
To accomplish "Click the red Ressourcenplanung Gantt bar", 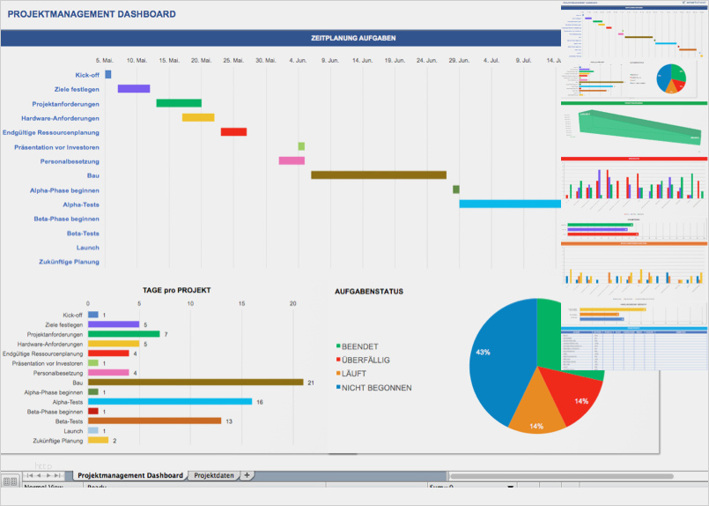I will (233, 131).
